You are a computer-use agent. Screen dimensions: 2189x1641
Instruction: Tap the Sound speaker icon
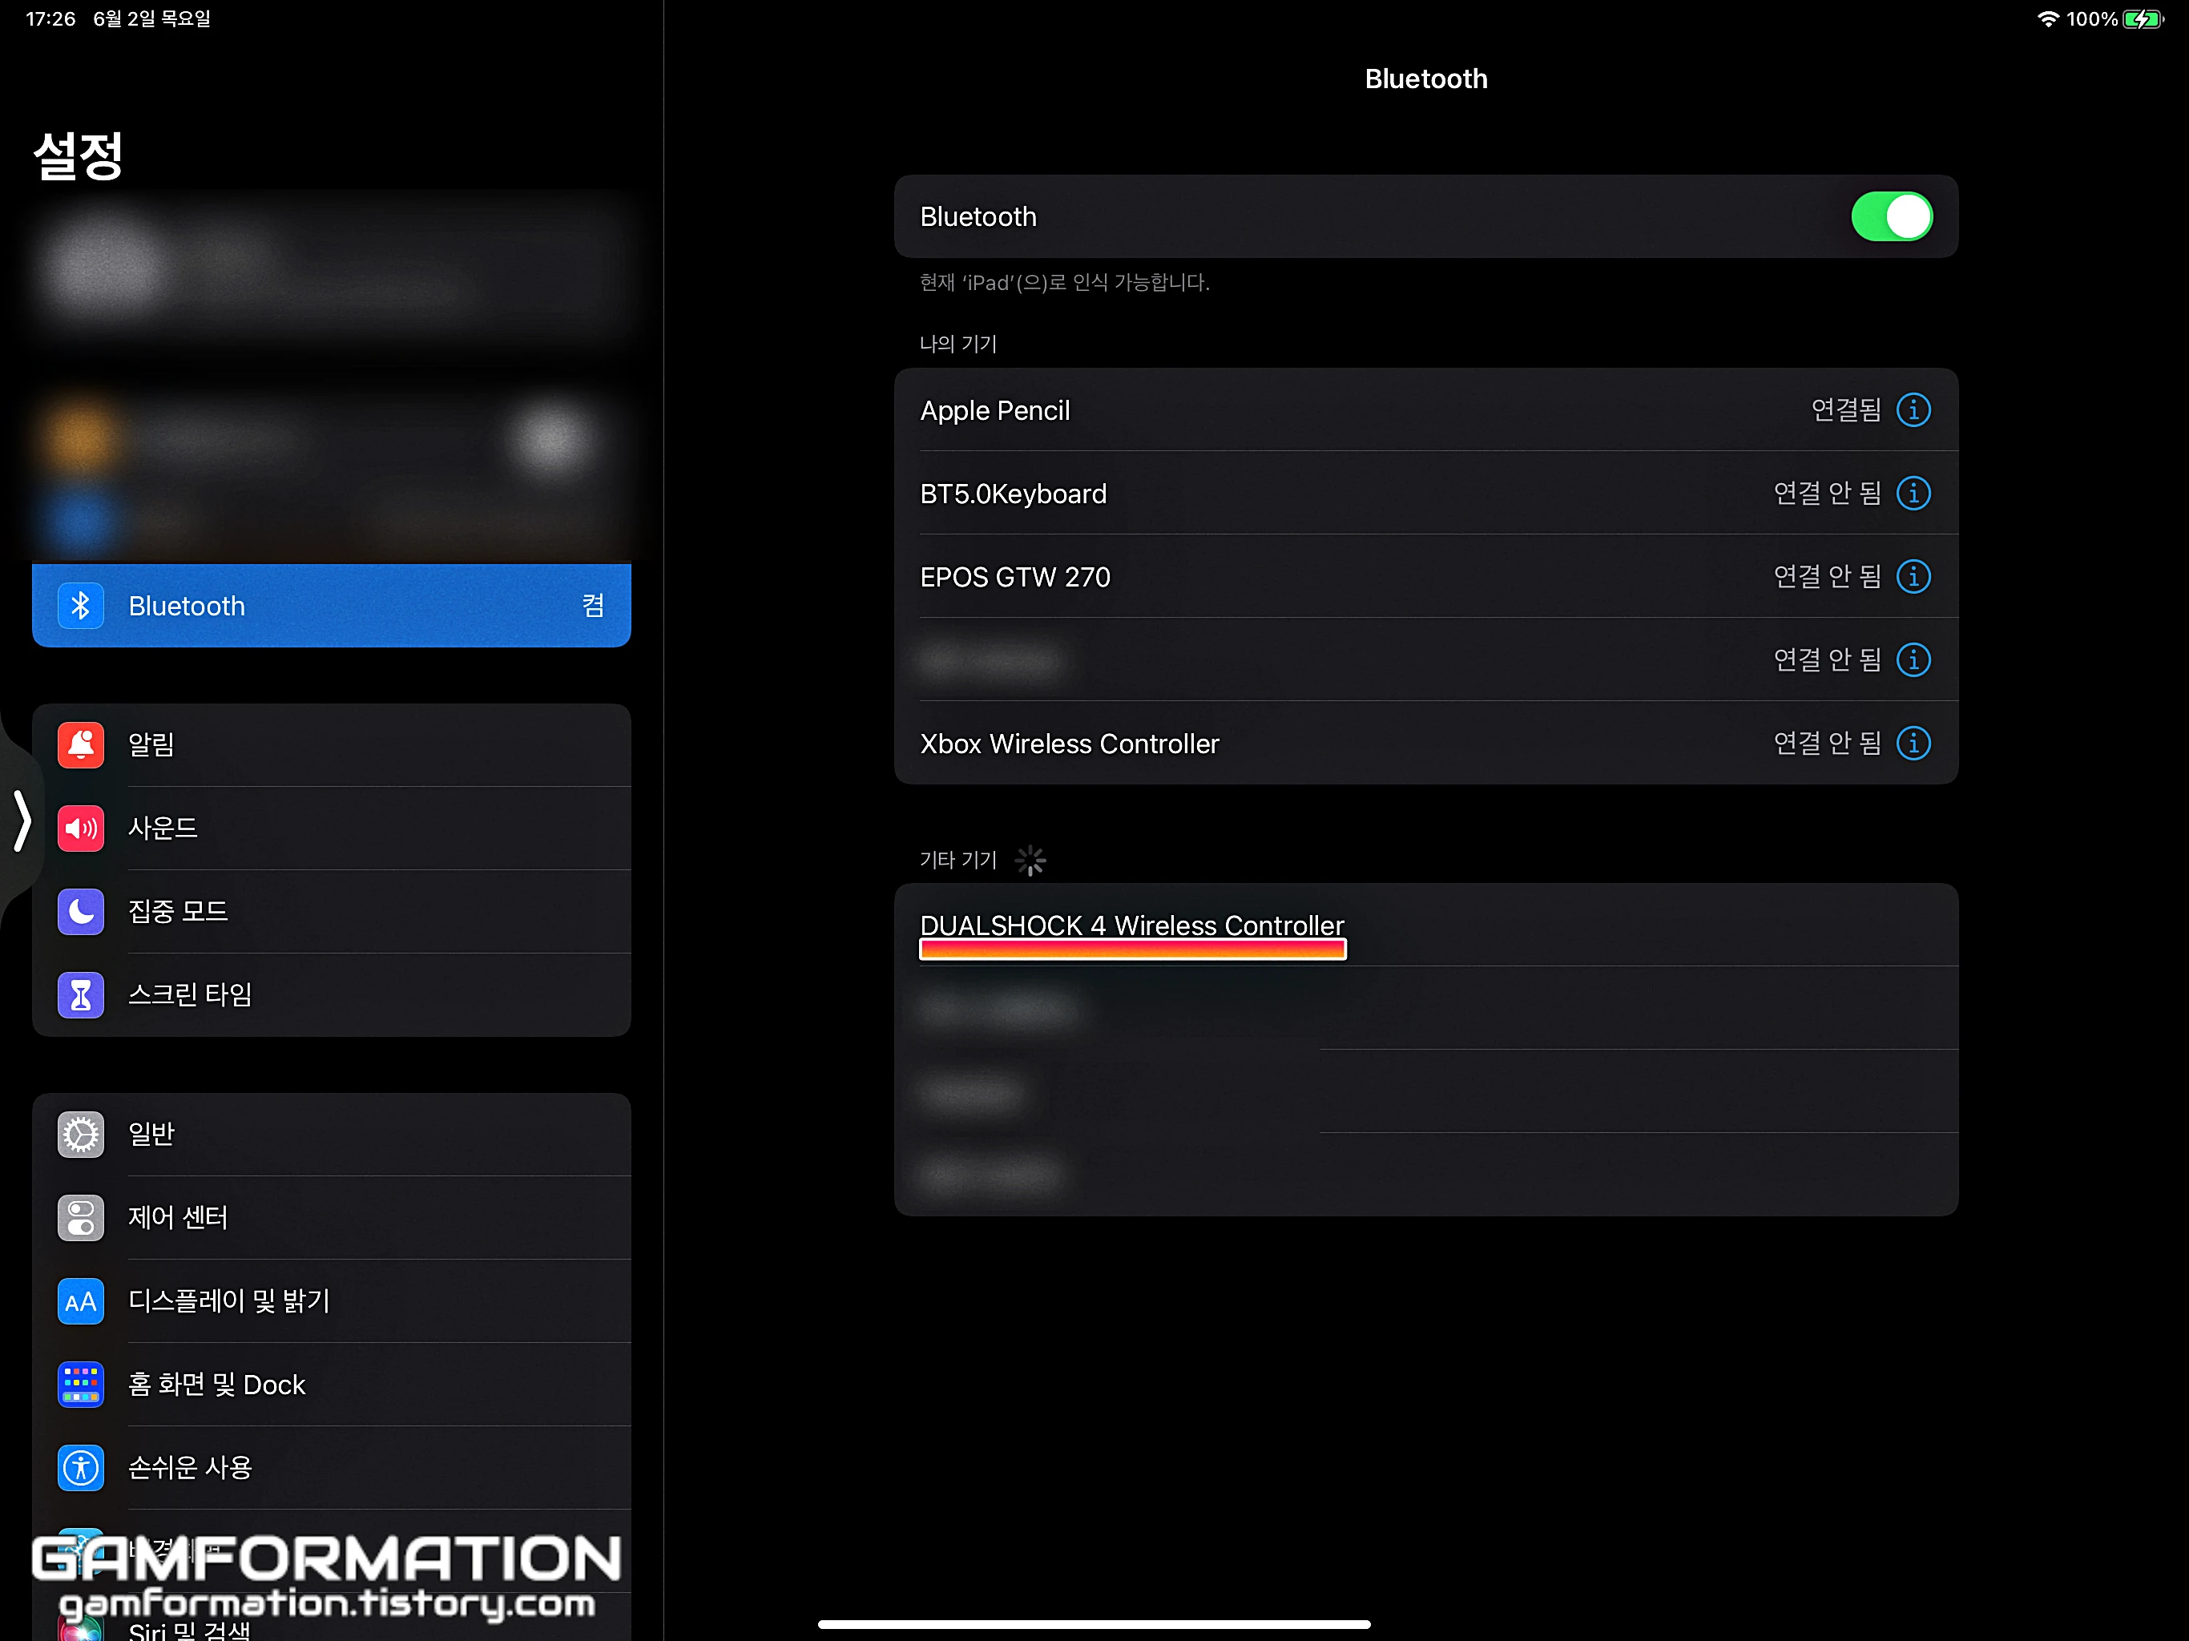81,828
